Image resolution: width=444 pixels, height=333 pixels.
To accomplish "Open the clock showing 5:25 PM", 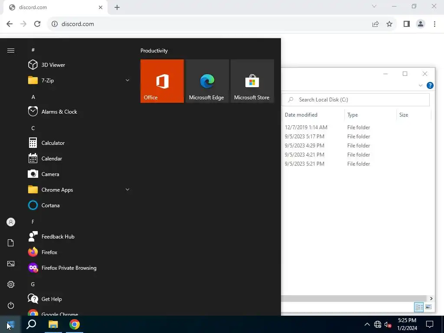I will coord(407,324).
